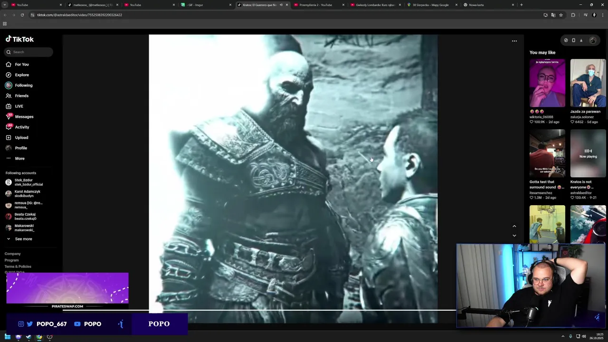Open remsua following account

[x=24, y=205]
